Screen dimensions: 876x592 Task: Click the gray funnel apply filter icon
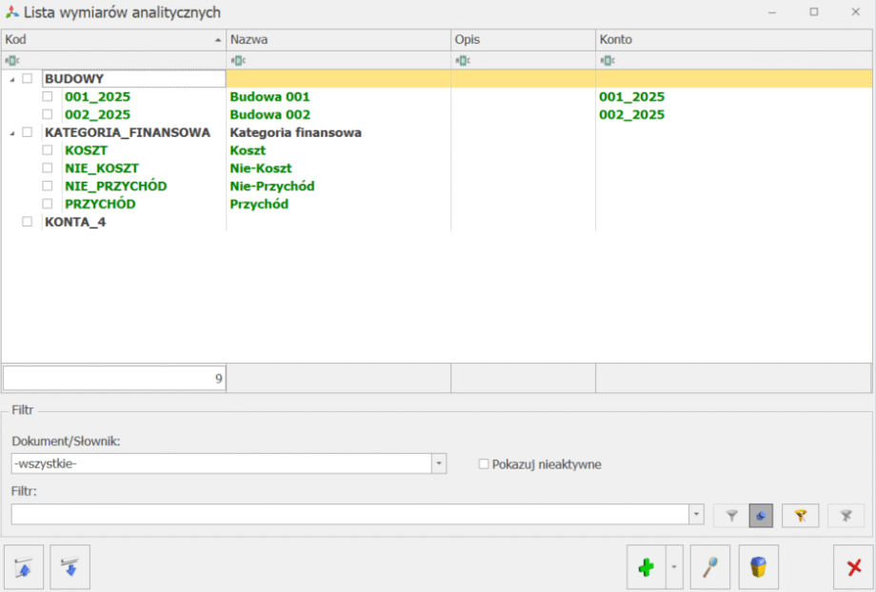tap(731, 515)
